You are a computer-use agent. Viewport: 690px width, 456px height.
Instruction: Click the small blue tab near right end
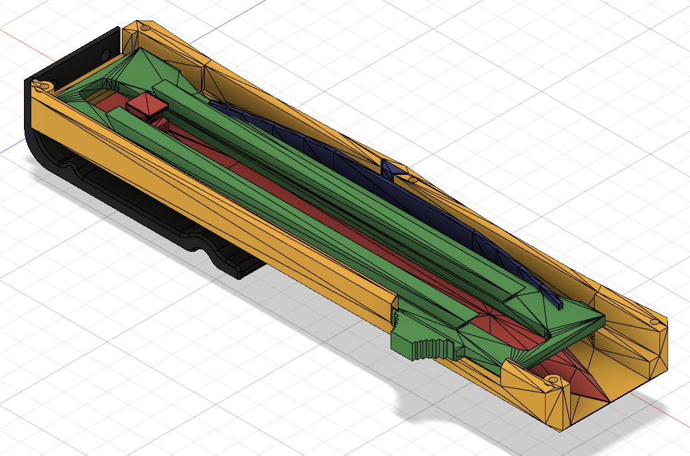(x=558, y=303)
